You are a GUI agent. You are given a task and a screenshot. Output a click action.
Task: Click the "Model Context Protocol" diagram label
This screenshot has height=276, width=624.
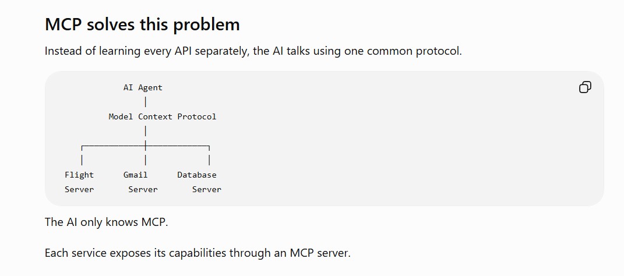pyautogui.click(x=163, y=117)
